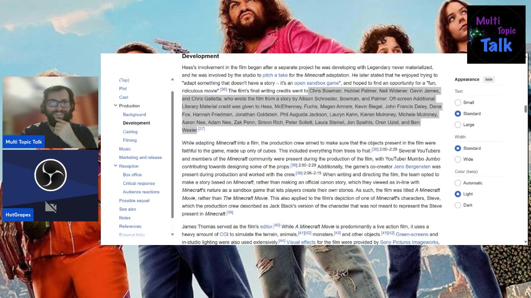Set color mode to Automatic
Viewport: 531px width, 298px height.
(458, 183)
